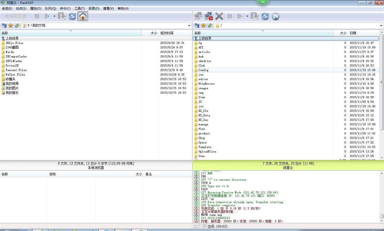Open the 工具(T) menu
This screenshot has height=231, width=384.
tap(79, 9)
